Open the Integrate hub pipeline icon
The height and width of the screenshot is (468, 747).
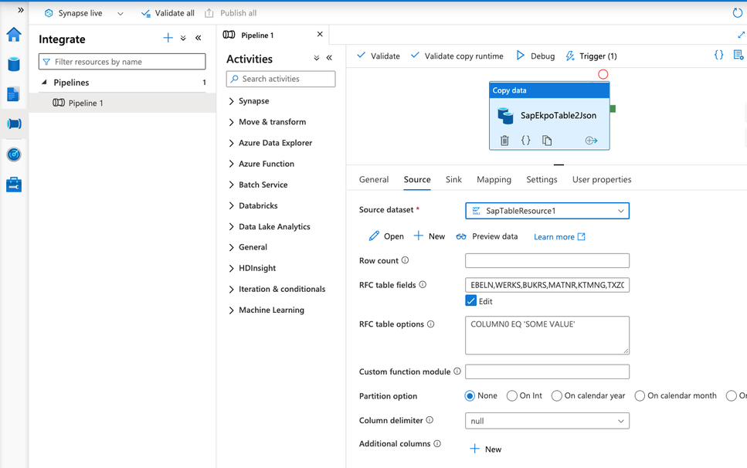(x=14, y=124)
